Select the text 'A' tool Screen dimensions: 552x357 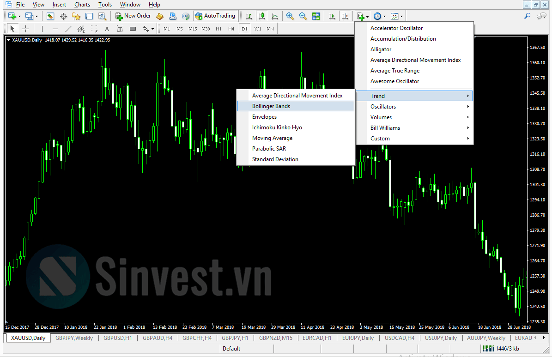[107, 29]
